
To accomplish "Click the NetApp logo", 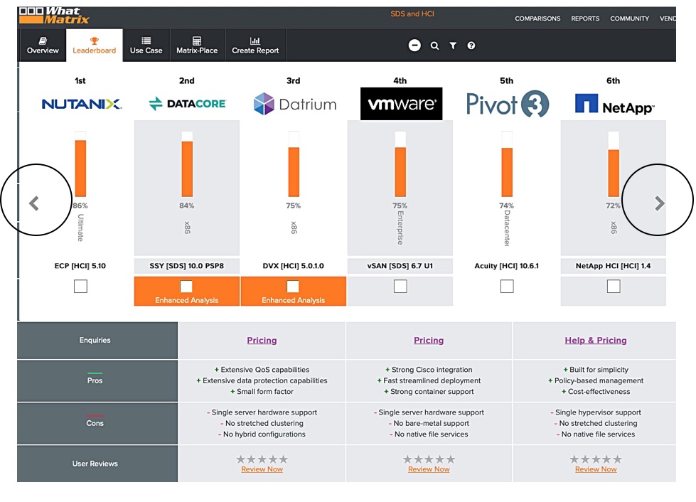I will pos(614,104).
